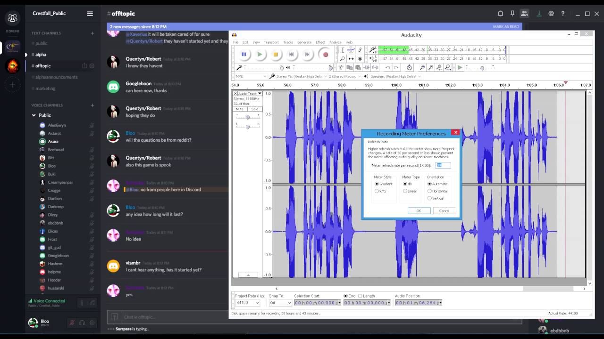This screenshot has width=604, height=339.
Task: Stop the recording with the yellow Stop button
Action: [x=276, y=54]
